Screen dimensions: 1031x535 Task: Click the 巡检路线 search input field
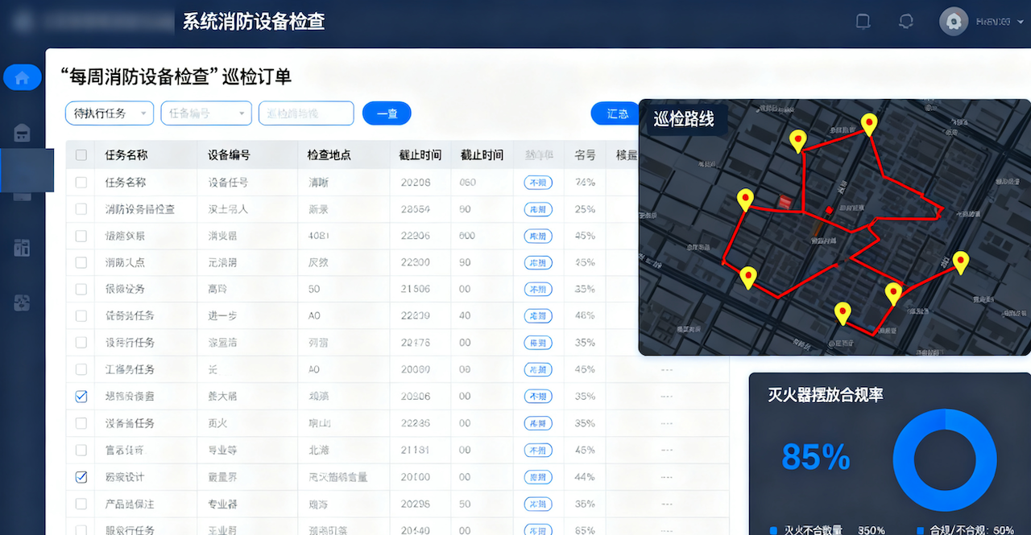coord(304,113)
